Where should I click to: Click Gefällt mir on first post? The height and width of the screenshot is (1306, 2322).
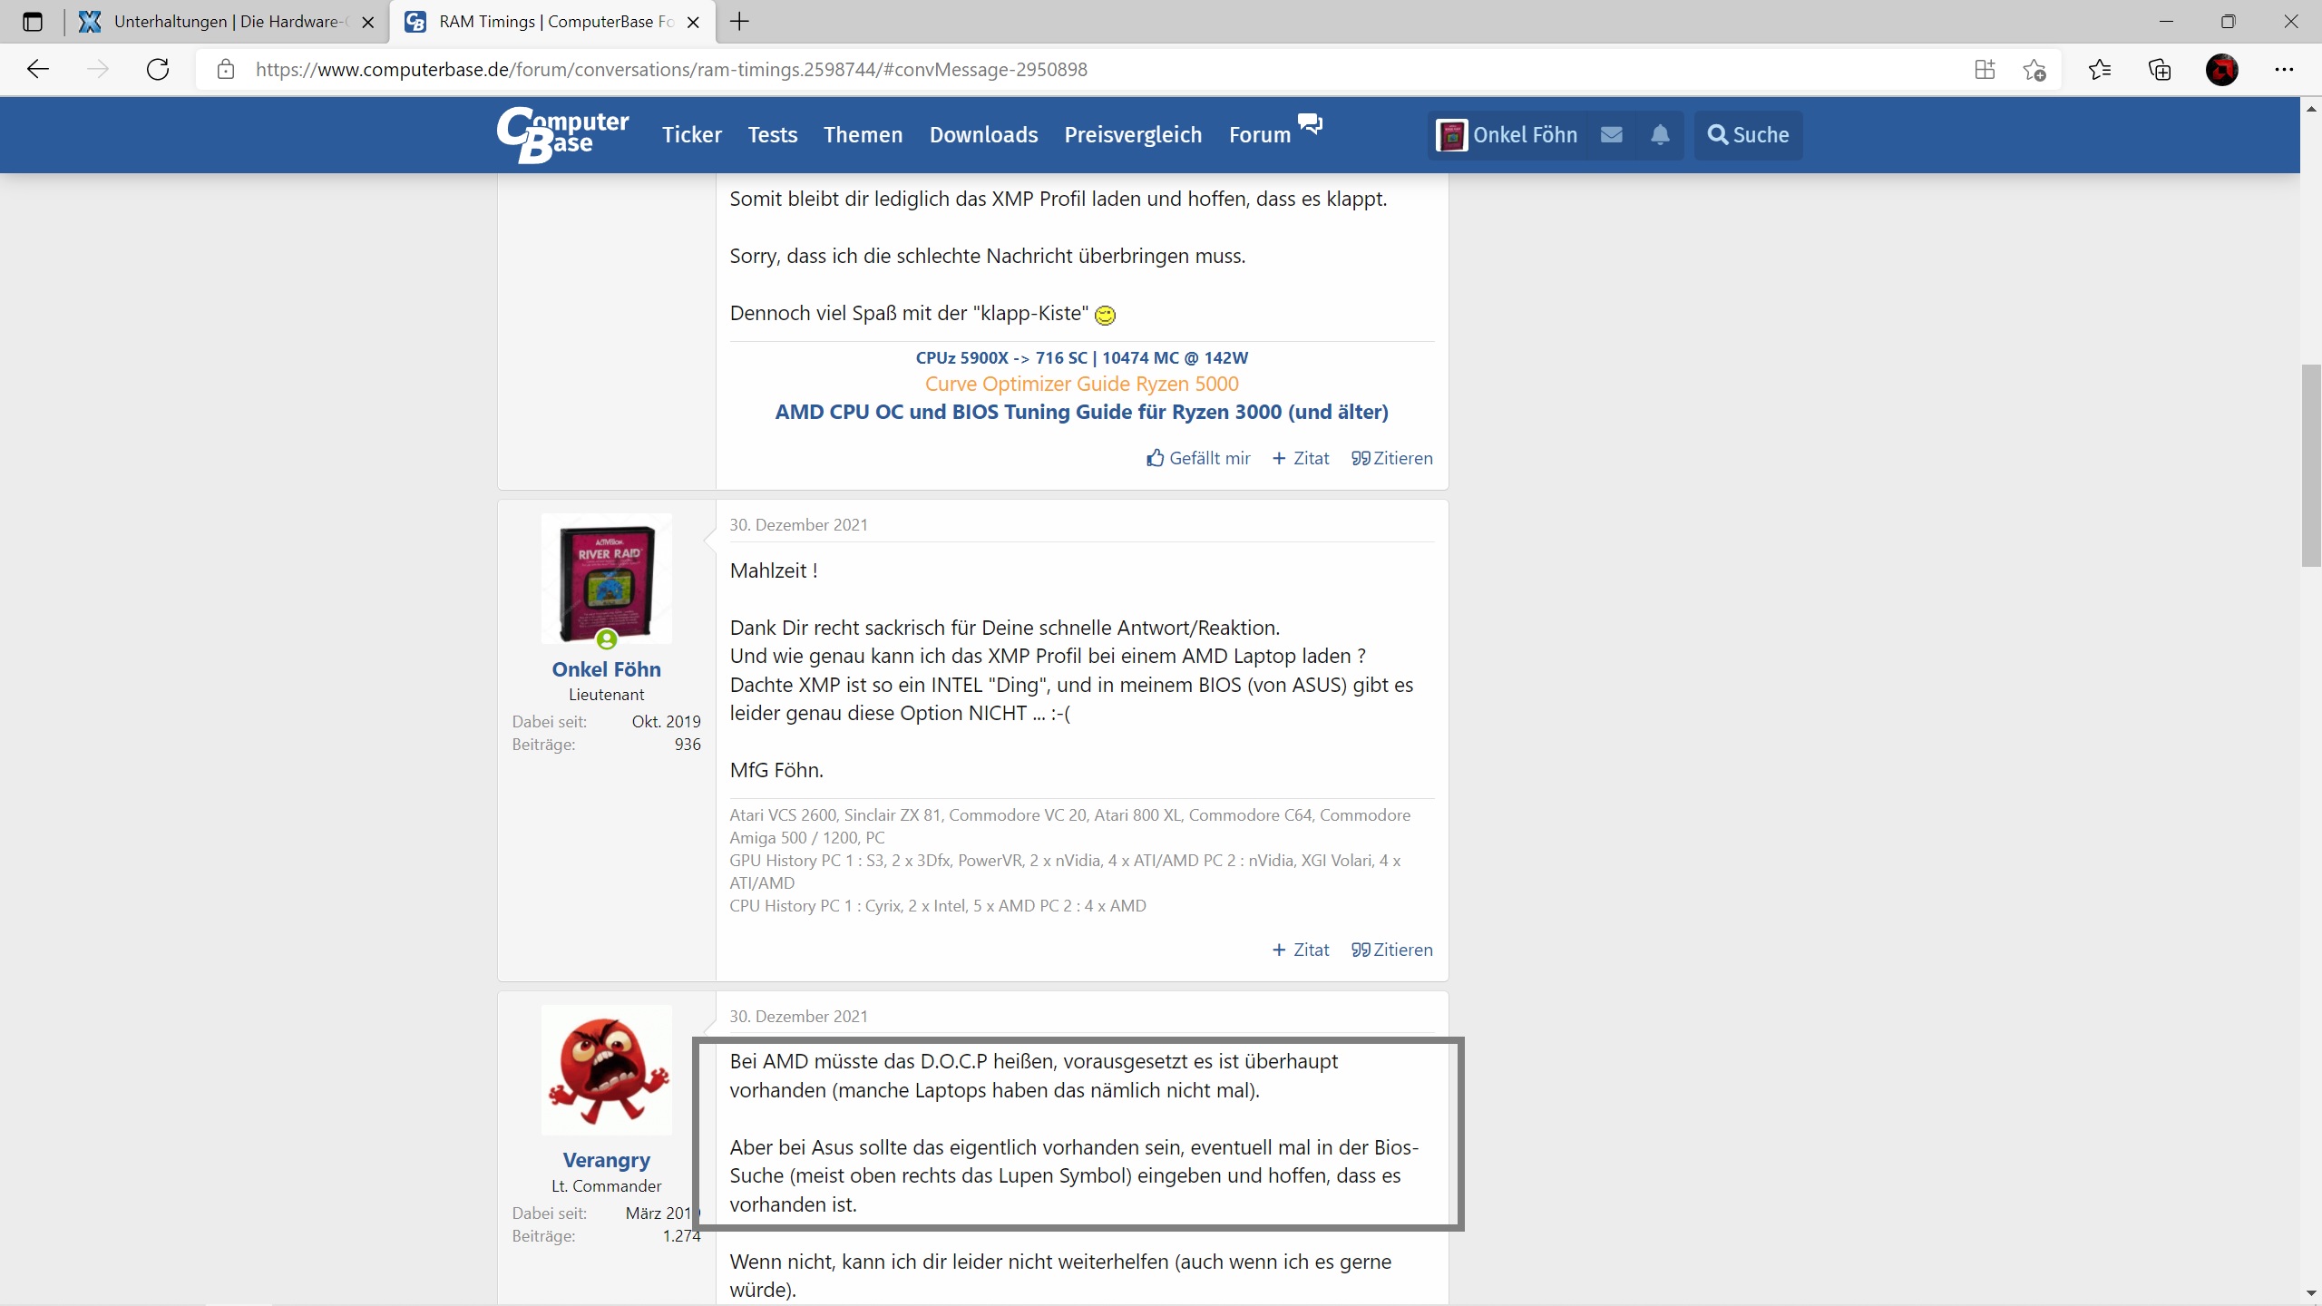click(x=1198, y=458)
